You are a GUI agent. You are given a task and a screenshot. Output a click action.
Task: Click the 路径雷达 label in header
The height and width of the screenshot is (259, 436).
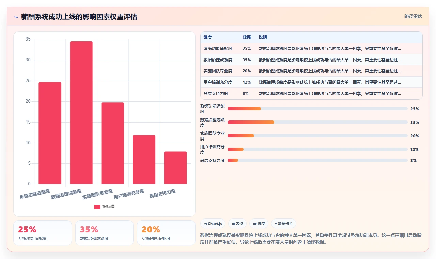[x=413, y=16]
